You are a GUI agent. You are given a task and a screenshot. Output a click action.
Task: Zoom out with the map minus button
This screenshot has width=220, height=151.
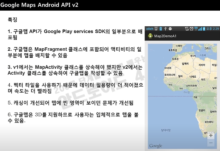click(x=211, y=143)
